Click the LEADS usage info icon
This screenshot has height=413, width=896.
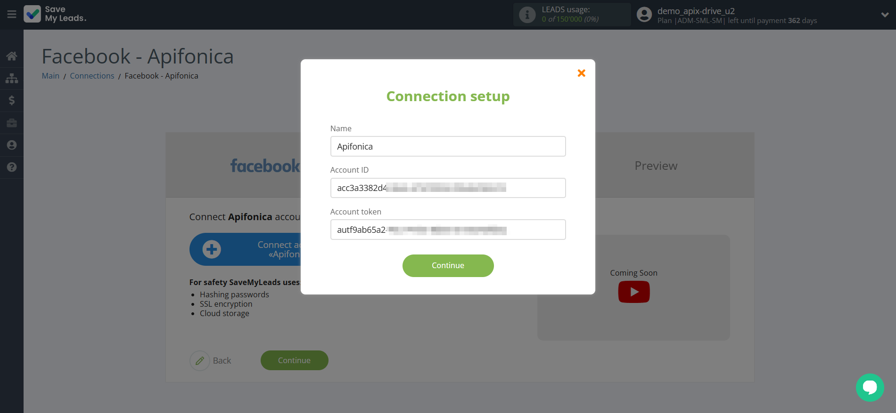[x=527, y=15]
